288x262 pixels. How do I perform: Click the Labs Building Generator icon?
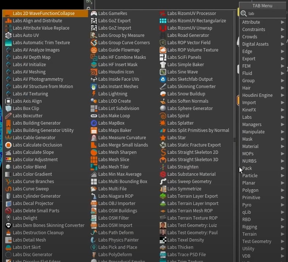pos(8,123)
